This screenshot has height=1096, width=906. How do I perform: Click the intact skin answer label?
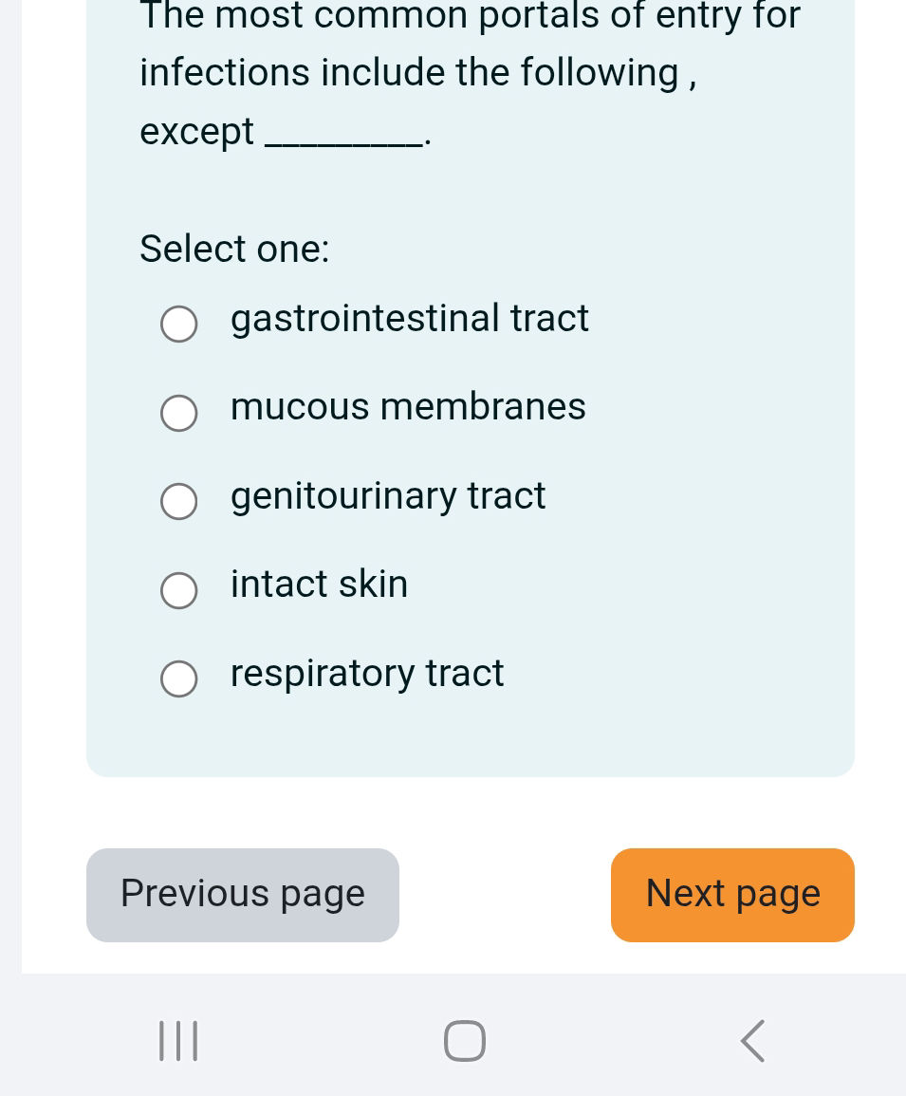(319, 585)
